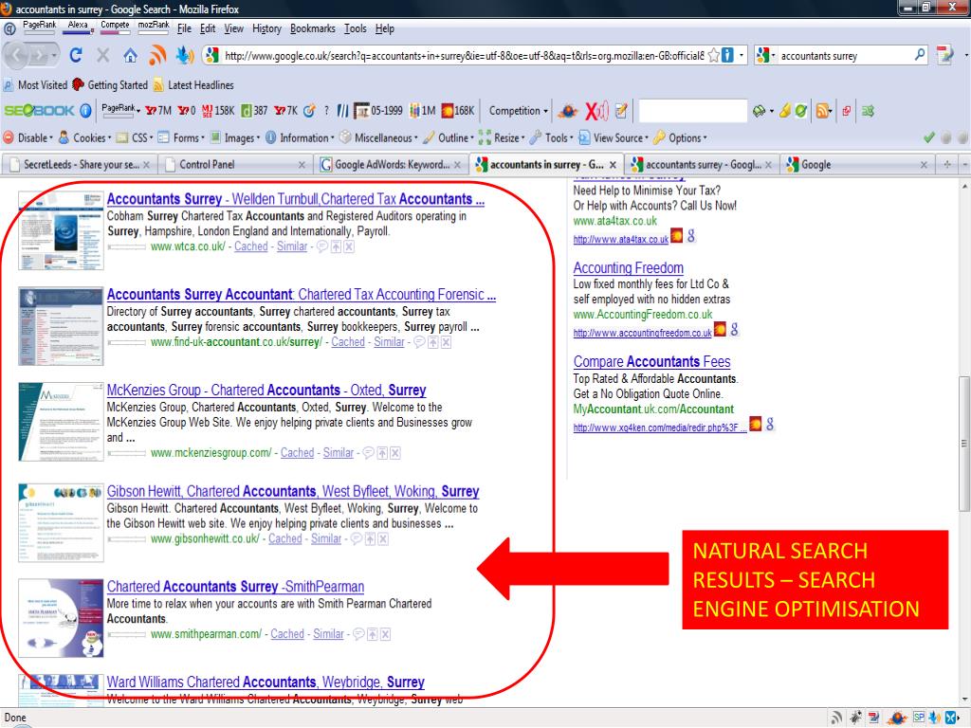Viewport: 971px width, 728px height.
Task: Open the PageRank dropdown in SEO toolbar
Action: coord(120,109)
